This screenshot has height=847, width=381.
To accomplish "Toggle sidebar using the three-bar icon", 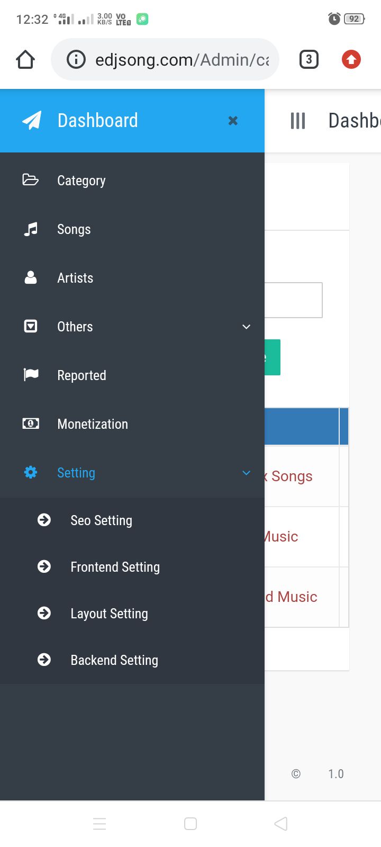I will (298, 121).
